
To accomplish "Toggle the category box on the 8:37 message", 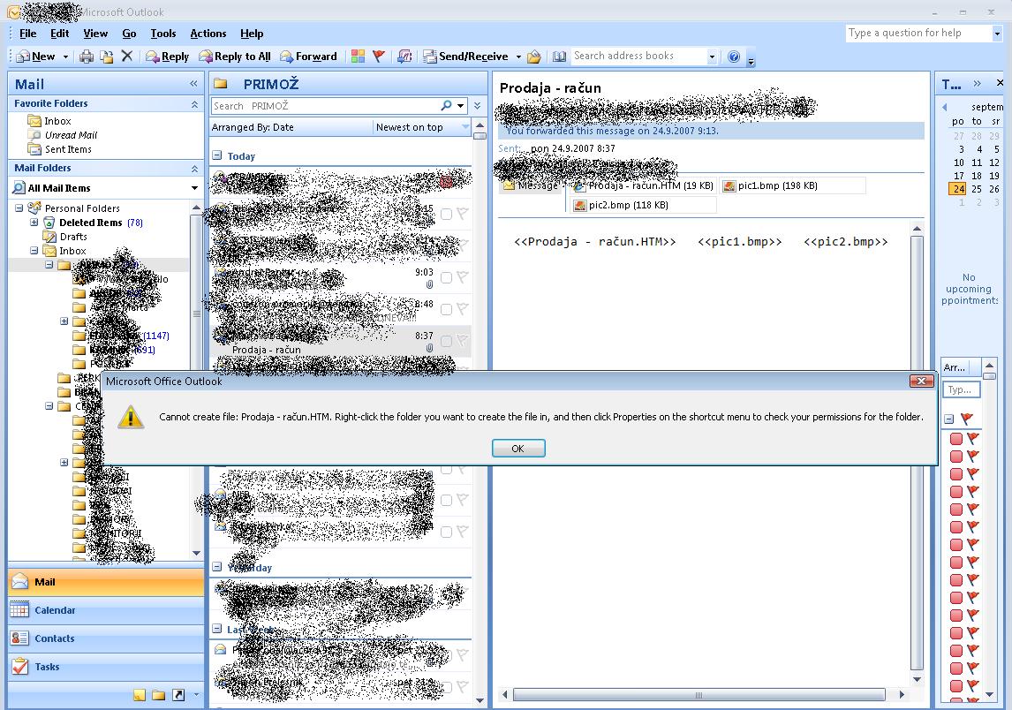I will (446, 341).
